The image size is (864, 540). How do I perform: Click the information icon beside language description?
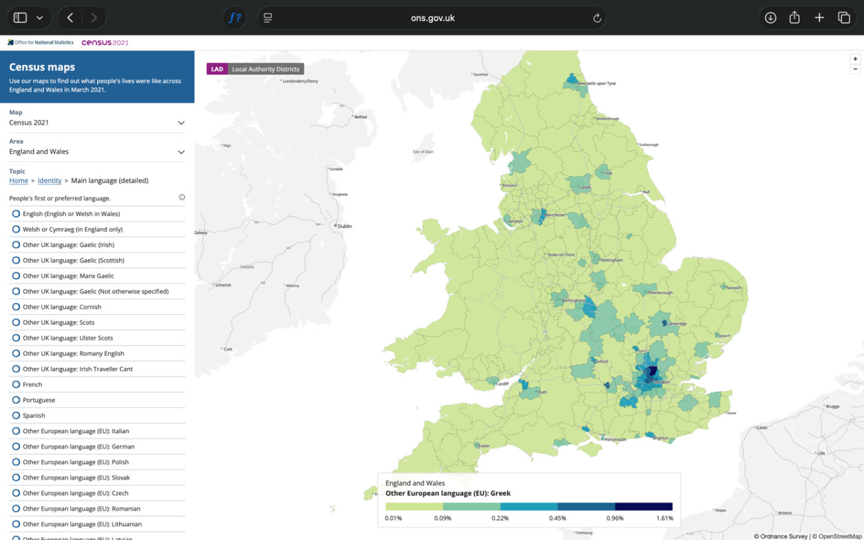181,197
